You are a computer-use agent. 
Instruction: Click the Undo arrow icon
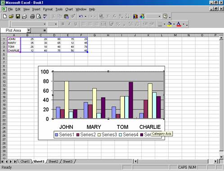(81, 16)
